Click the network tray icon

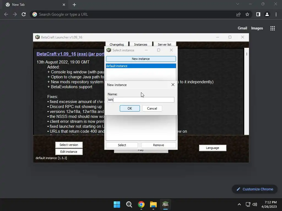(248, 204)
